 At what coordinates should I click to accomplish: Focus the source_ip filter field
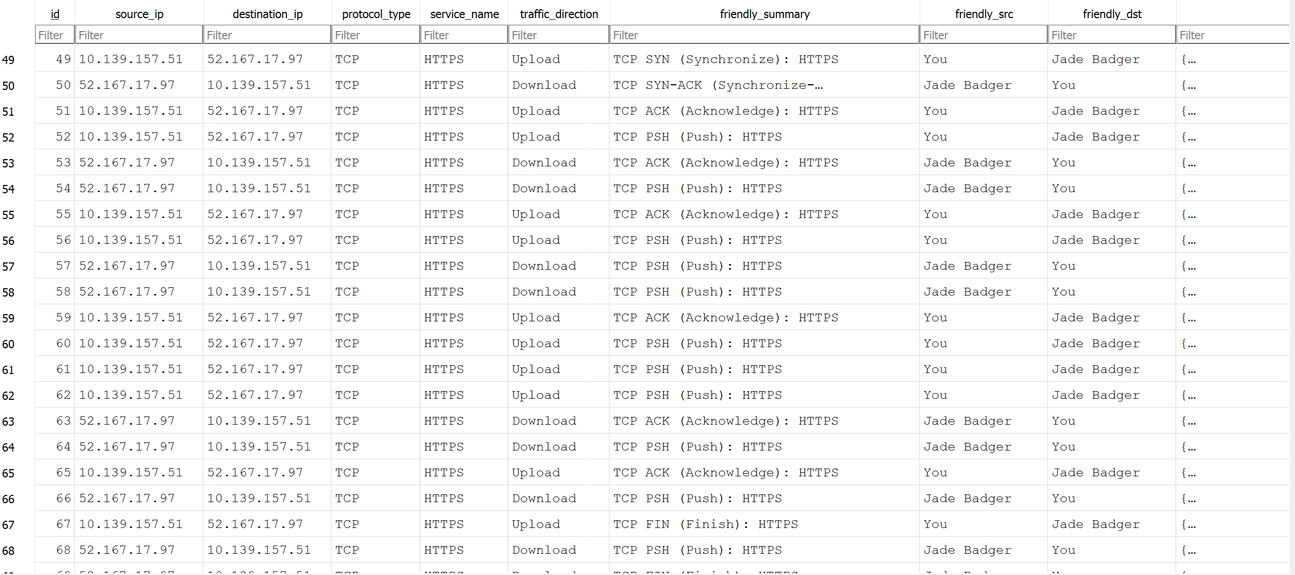(139, 35)
